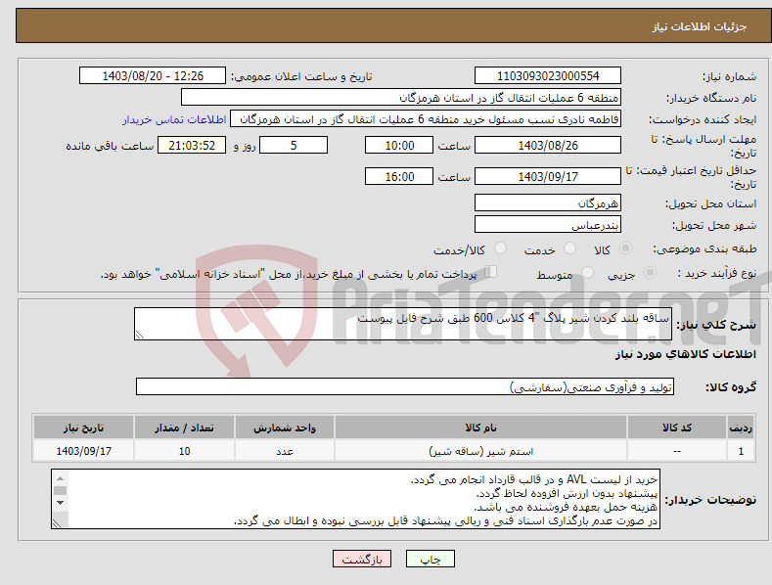The width and height of the screenshot is (772, 585).
Task: Click the price validity date 1403/09/17 field
Action: coord(548,176)
